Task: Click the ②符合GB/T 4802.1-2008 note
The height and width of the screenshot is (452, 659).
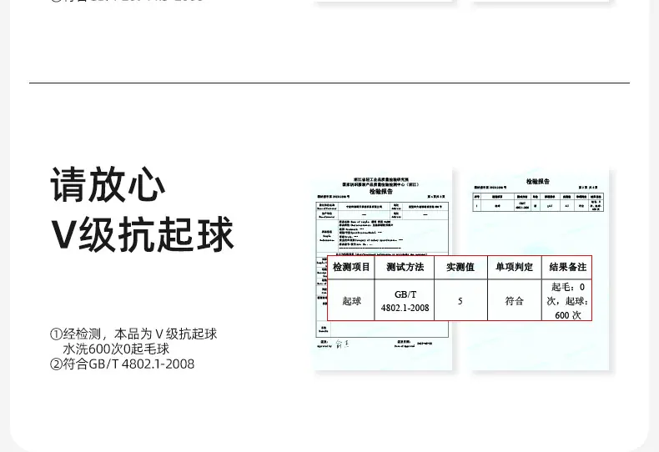Action: 122,364
